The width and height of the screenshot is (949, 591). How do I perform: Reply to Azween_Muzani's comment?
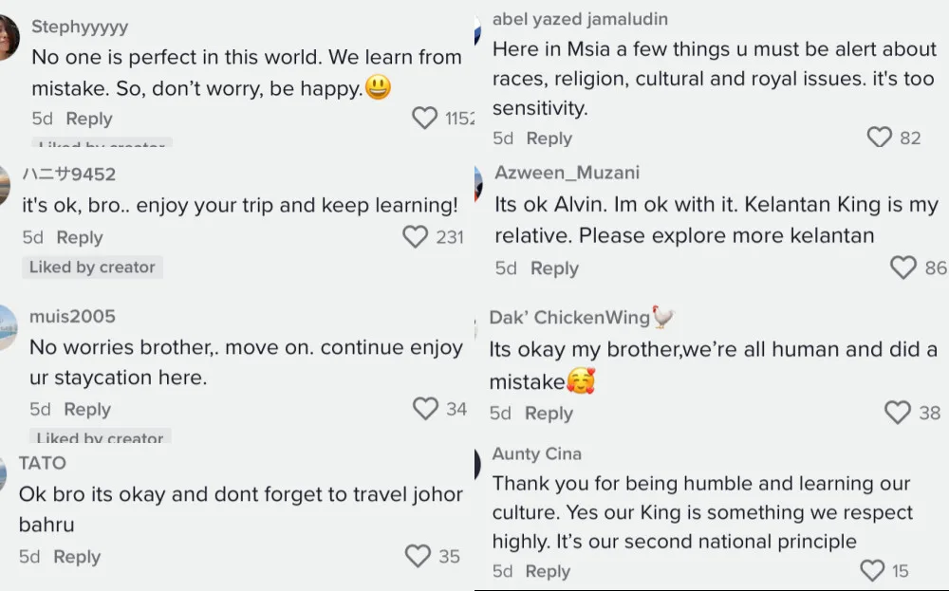click(554, 268)
